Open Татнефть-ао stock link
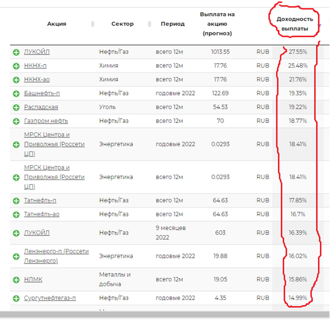Image resolution: width=330 pixels, height=320 pixels. (x=42, y=214)
